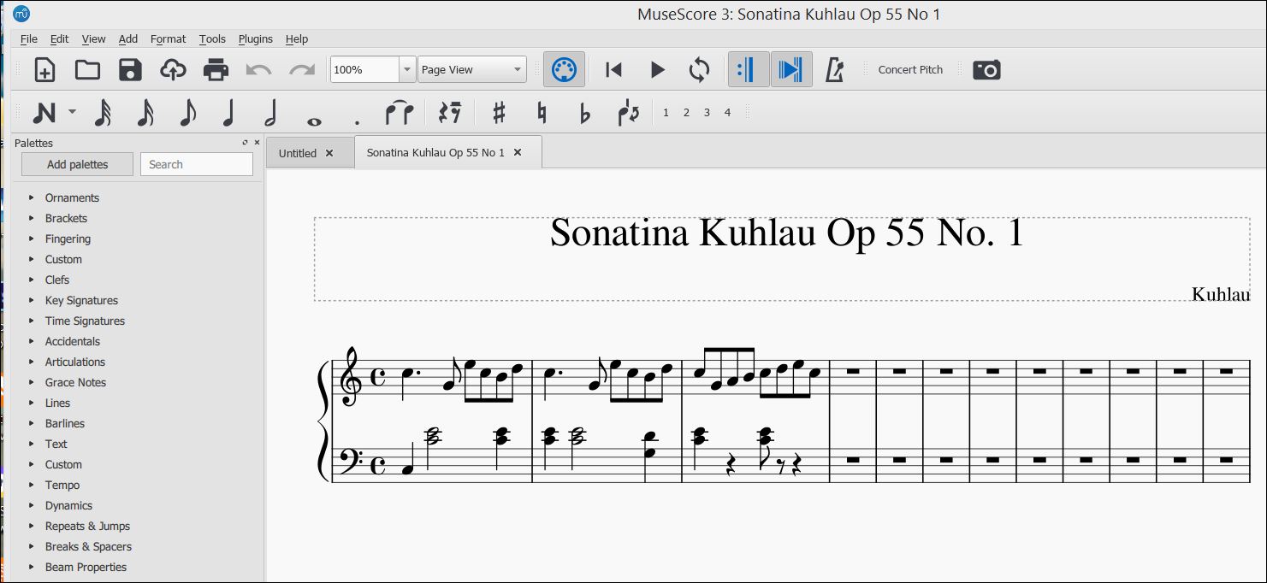Open the View menu
Screen dimensions: 1267x583
[94, 39]
